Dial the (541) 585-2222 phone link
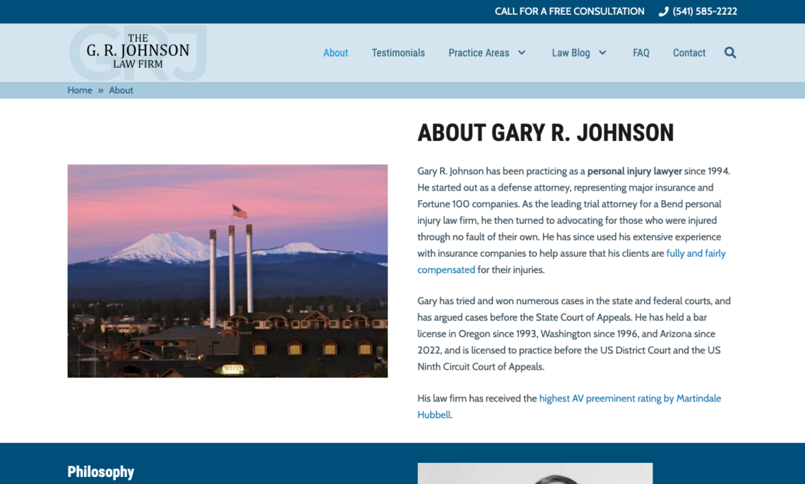This screenshot has height=484, width=805. coord(704,11)
